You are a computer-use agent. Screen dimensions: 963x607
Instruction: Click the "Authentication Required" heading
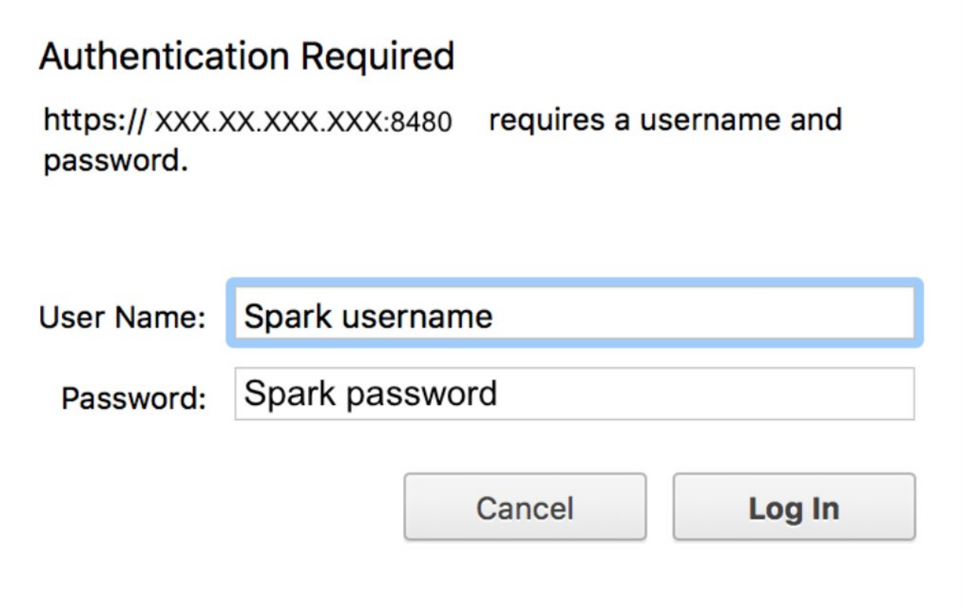(247, 57)
